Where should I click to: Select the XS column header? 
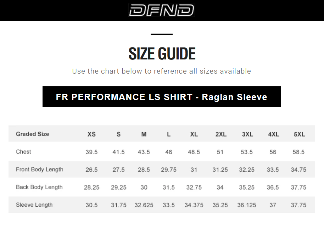[91, 134]
